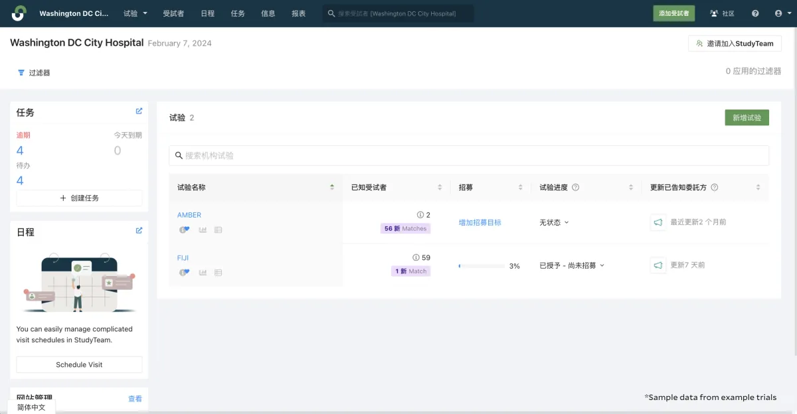Click FIJI's recruitment progress bar at 3%
The image size is (797, 414).
(482, 265)
